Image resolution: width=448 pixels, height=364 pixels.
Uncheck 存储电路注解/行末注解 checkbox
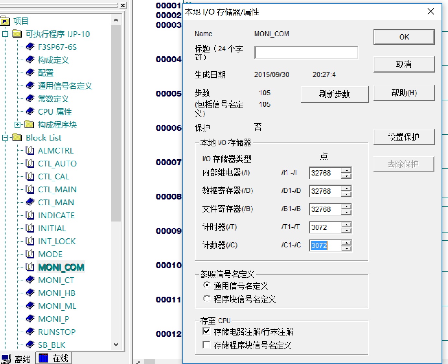(206, 331)
